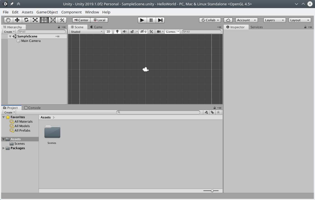Viewport: 315px width, 200px height.
Task: Toggle scene lighting with the bulb icon
Action: 117,32
